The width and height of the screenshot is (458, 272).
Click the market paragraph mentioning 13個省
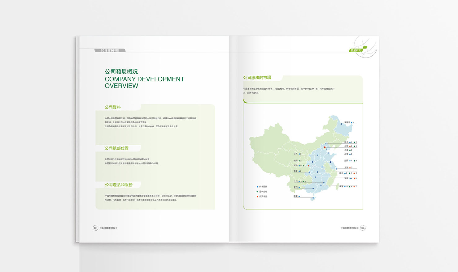(x=289, y=91)
